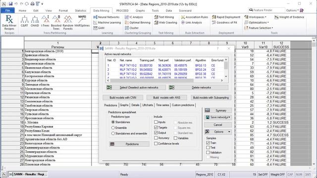Screen dimensions: 317x178
Task: Open the dialog help question mark
Action: pos(218,48)
